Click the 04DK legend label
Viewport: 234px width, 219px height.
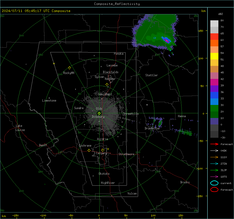[224, 151]
